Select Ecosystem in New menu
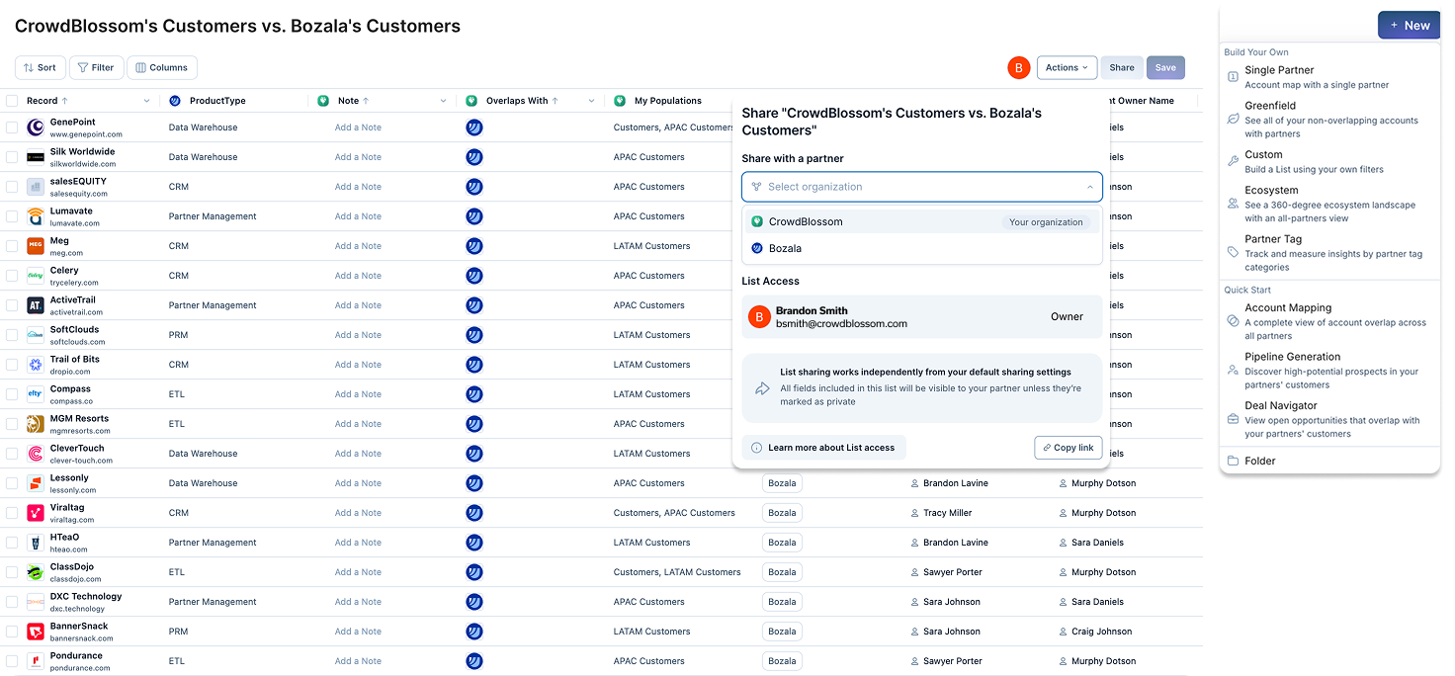 point(1329,204)
